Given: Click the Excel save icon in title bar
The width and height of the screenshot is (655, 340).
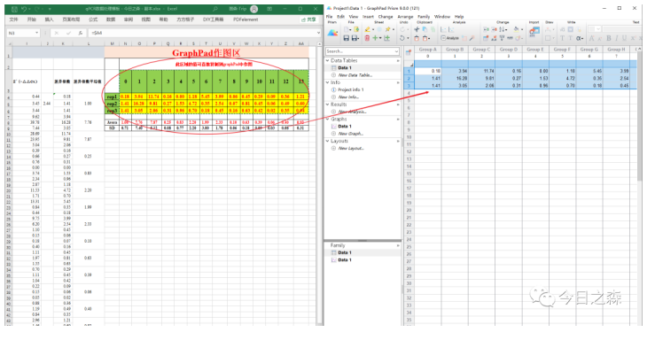Looking at the screenshot, I should 14,9.
